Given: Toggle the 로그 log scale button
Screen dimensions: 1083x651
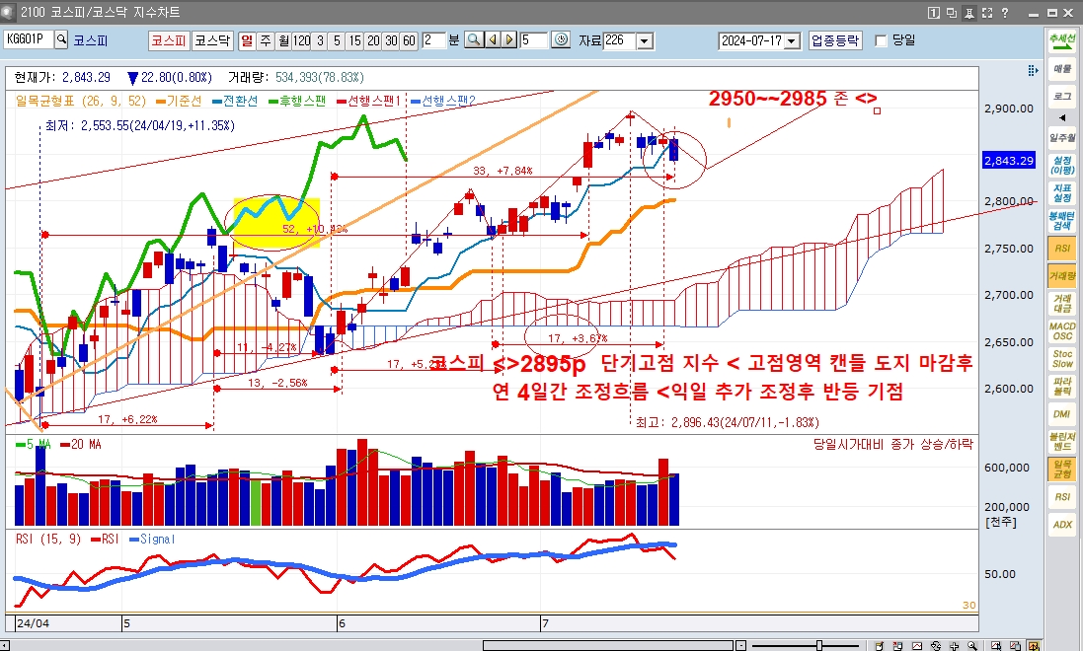Looking at the screenshot, I should tap(1061, 96).
